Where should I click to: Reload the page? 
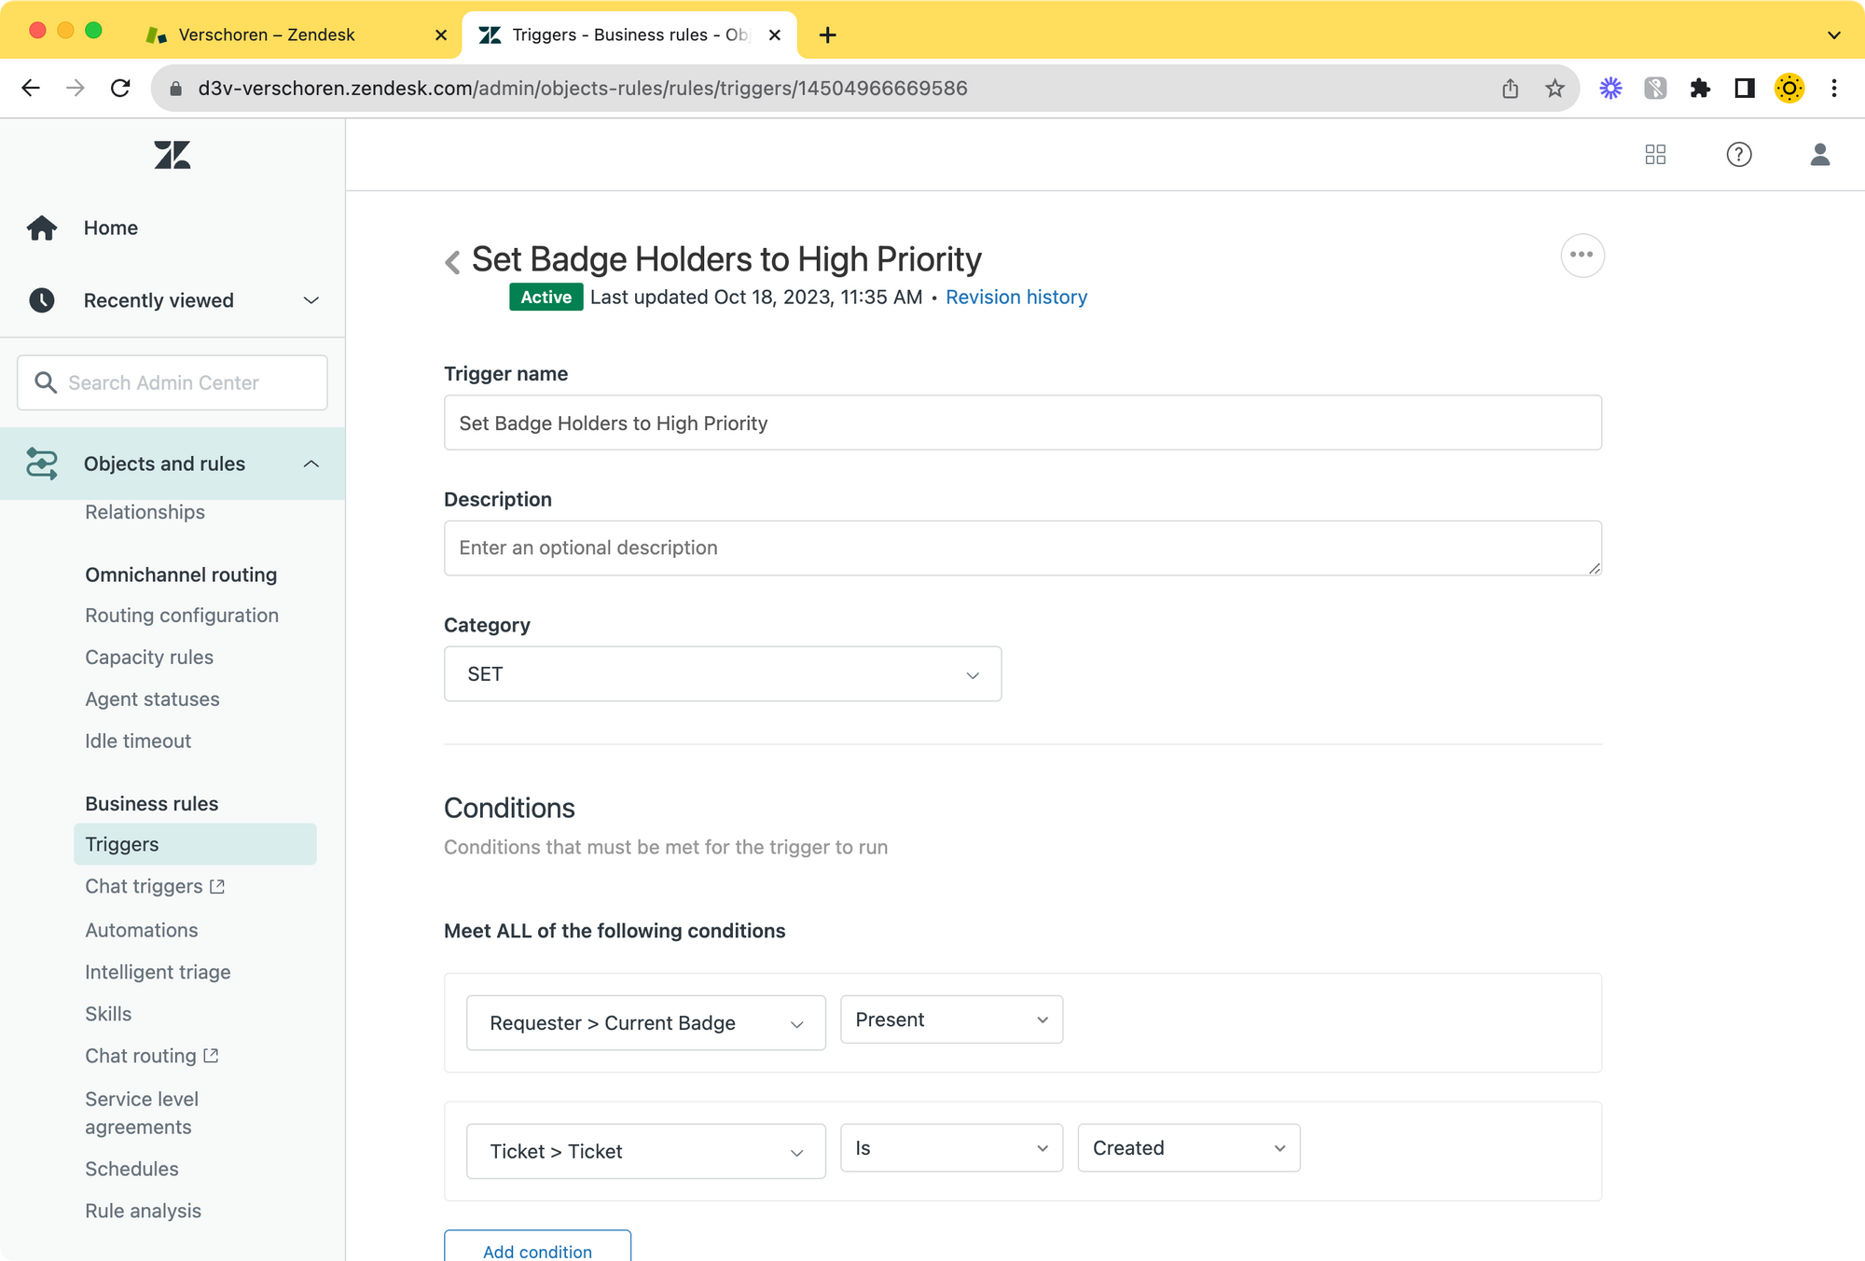click(120, 89)
